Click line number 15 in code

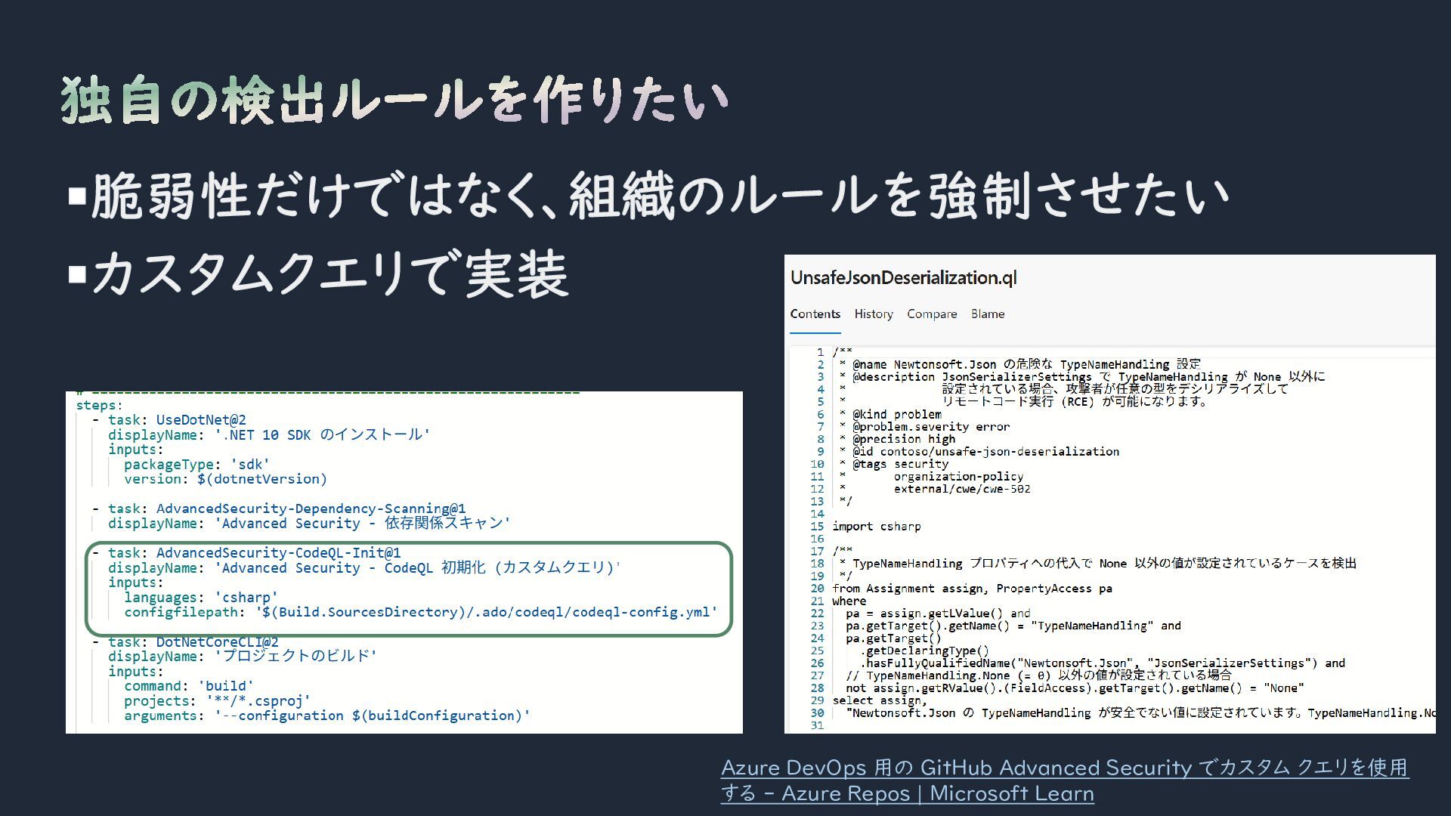pos(817,527)
